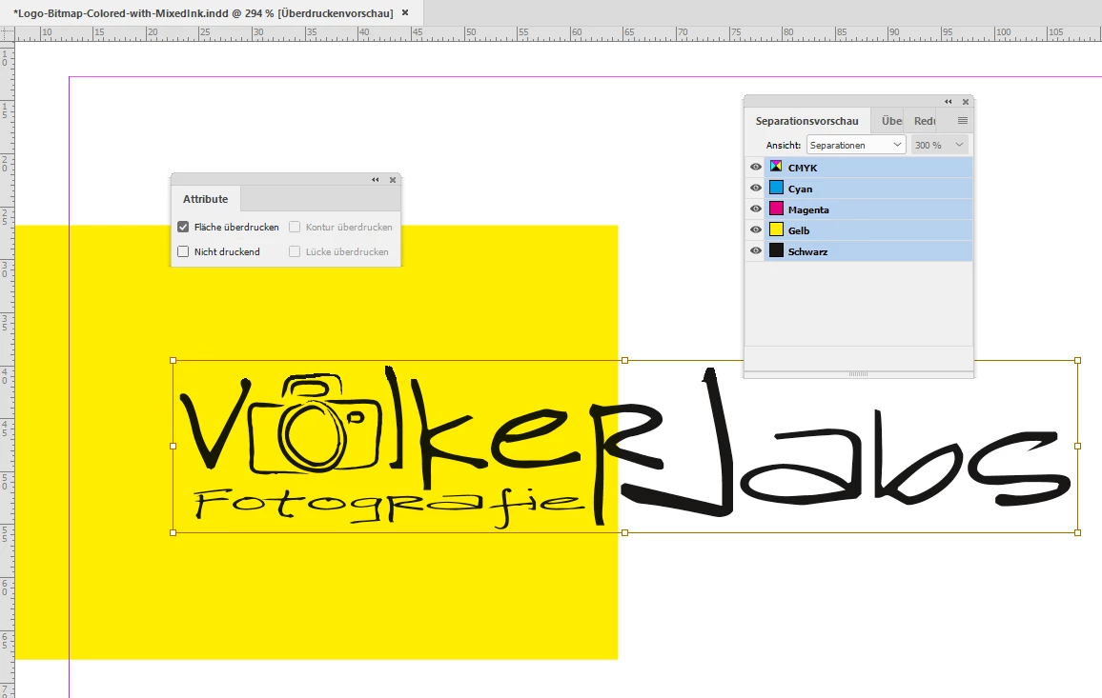Click the logo frame's bottom left handle
Screen dimensions: 1102x698
click(173, 533)
